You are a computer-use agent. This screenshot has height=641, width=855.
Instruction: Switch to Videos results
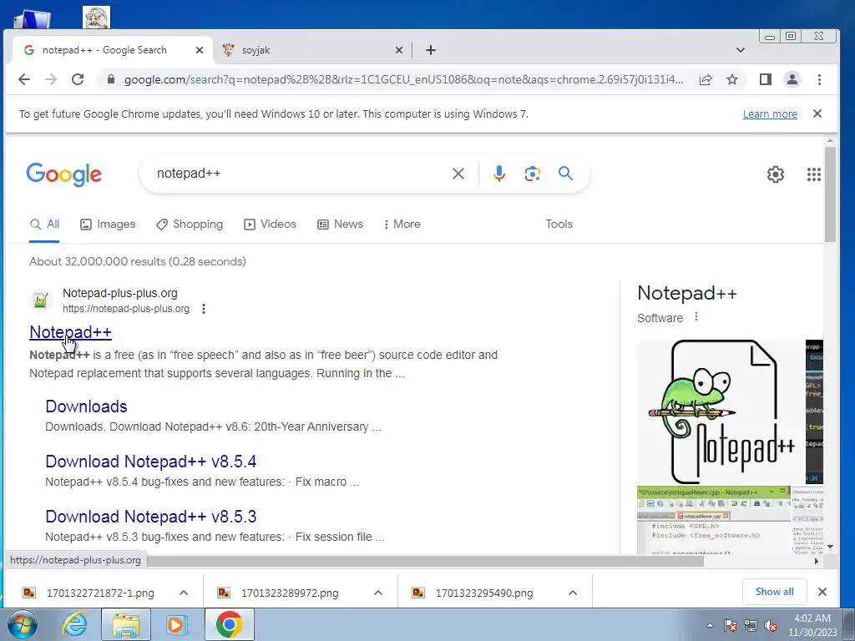pos(271,224)
